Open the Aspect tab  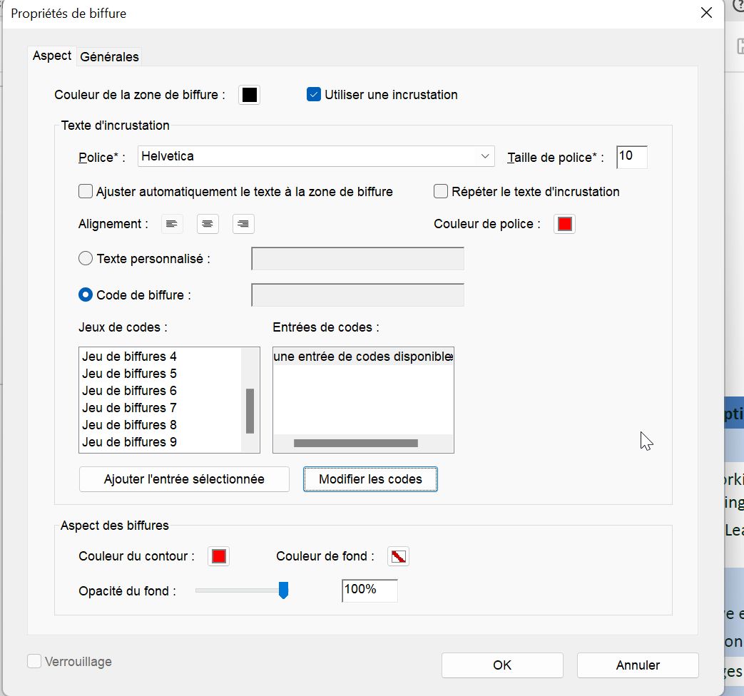pyautogui.click(x=52, y=56)
